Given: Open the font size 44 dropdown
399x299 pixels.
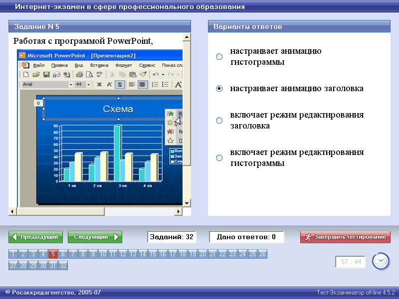Looking at the screenshot, I should (x=88, y=84).
